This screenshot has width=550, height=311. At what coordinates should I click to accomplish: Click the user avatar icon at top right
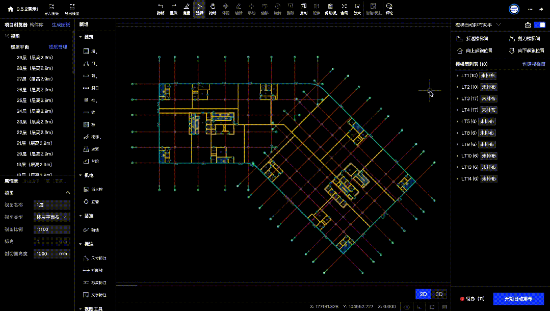(x=514, y=9)
